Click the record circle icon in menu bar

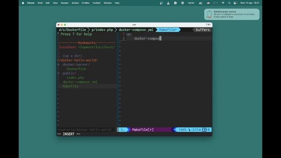[175, 3]
